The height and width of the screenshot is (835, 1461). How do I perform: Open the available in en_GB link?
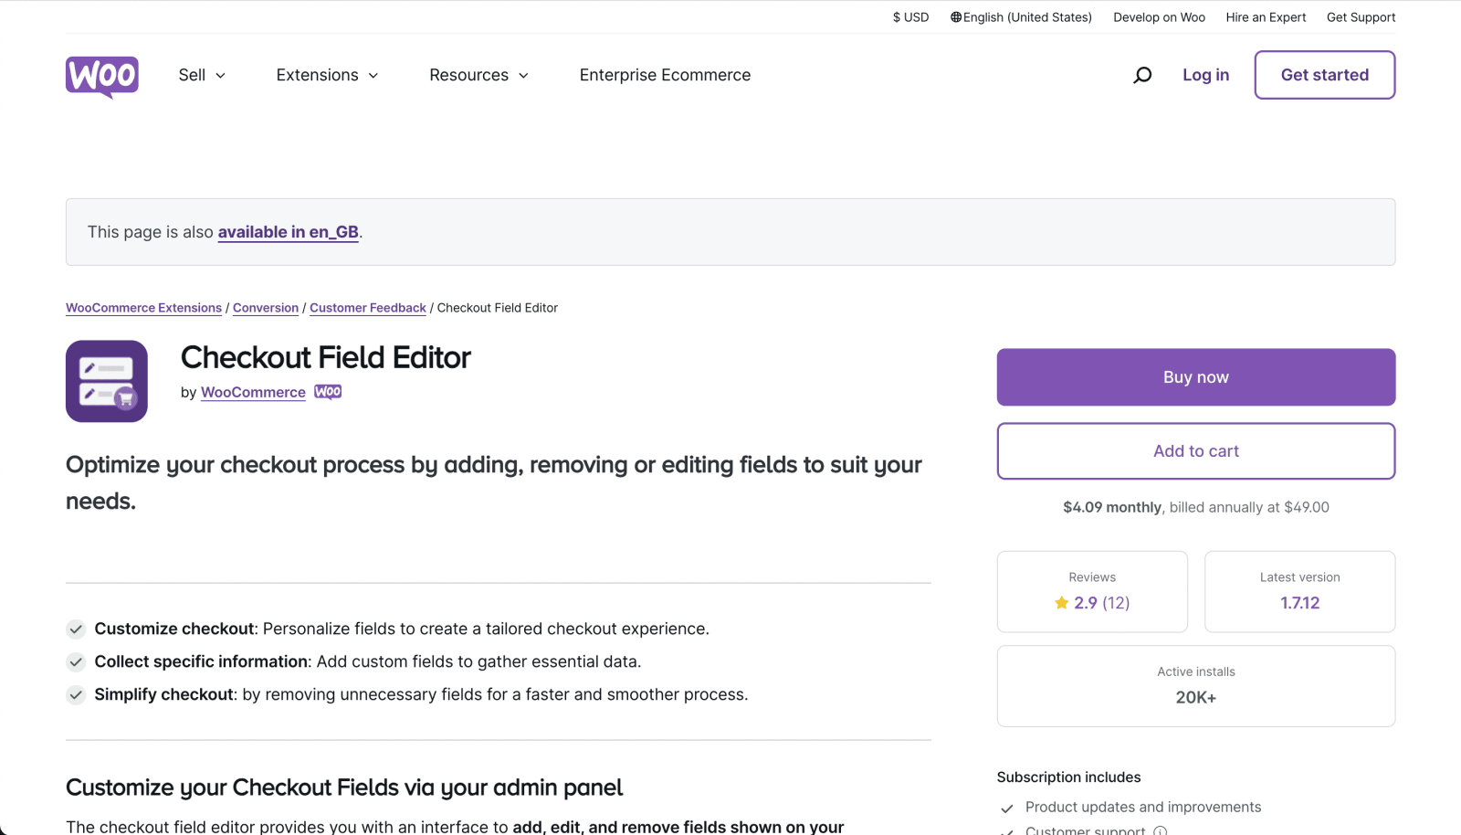pyautogui.click(x=288, y=232)
